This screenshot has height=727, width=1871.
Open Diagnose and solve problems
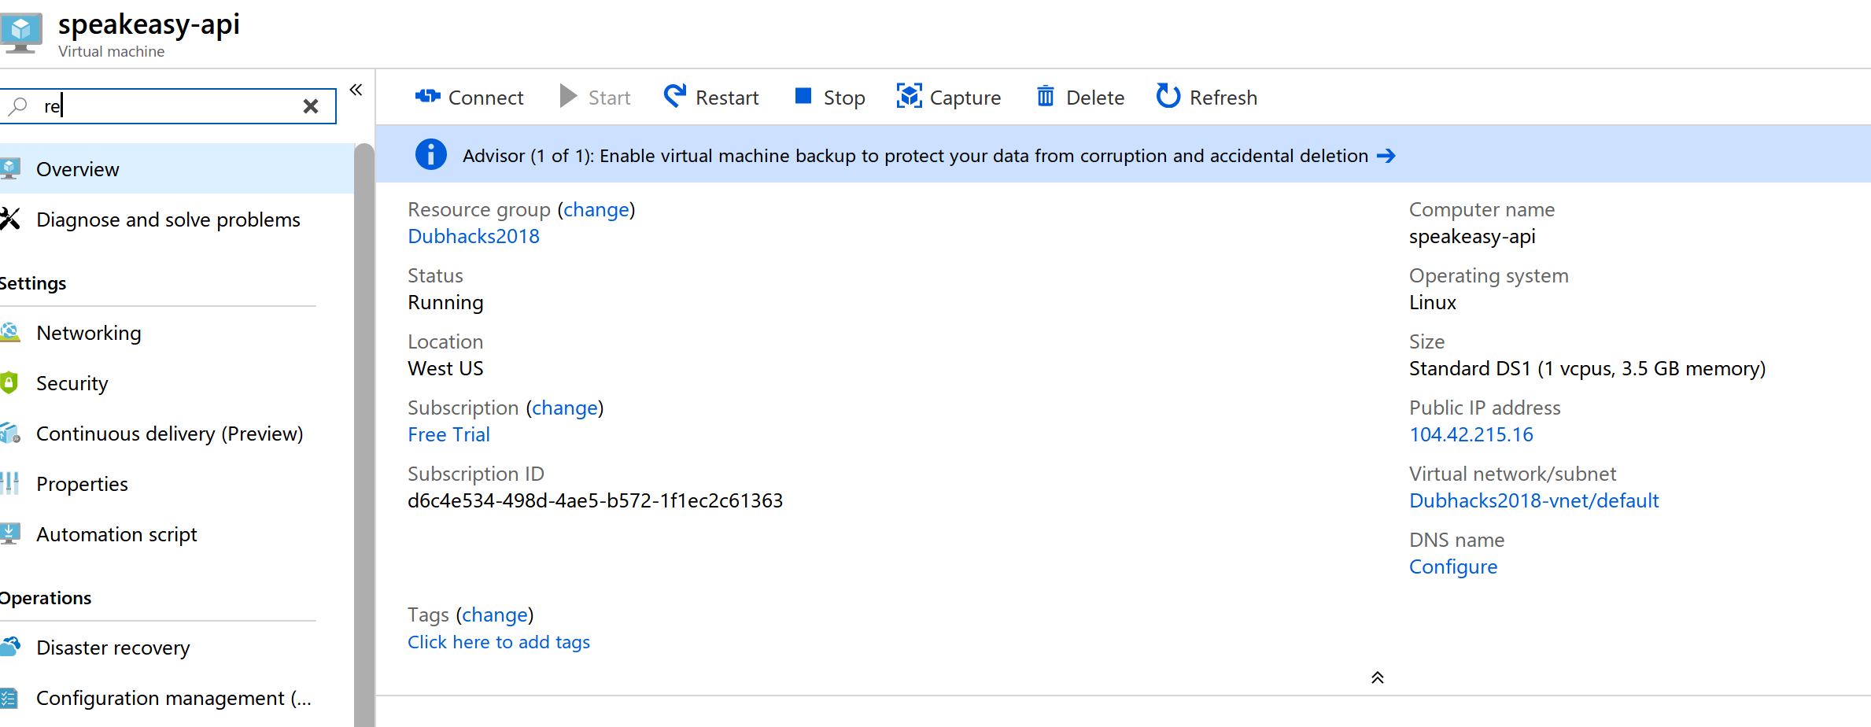coord(177,220)
